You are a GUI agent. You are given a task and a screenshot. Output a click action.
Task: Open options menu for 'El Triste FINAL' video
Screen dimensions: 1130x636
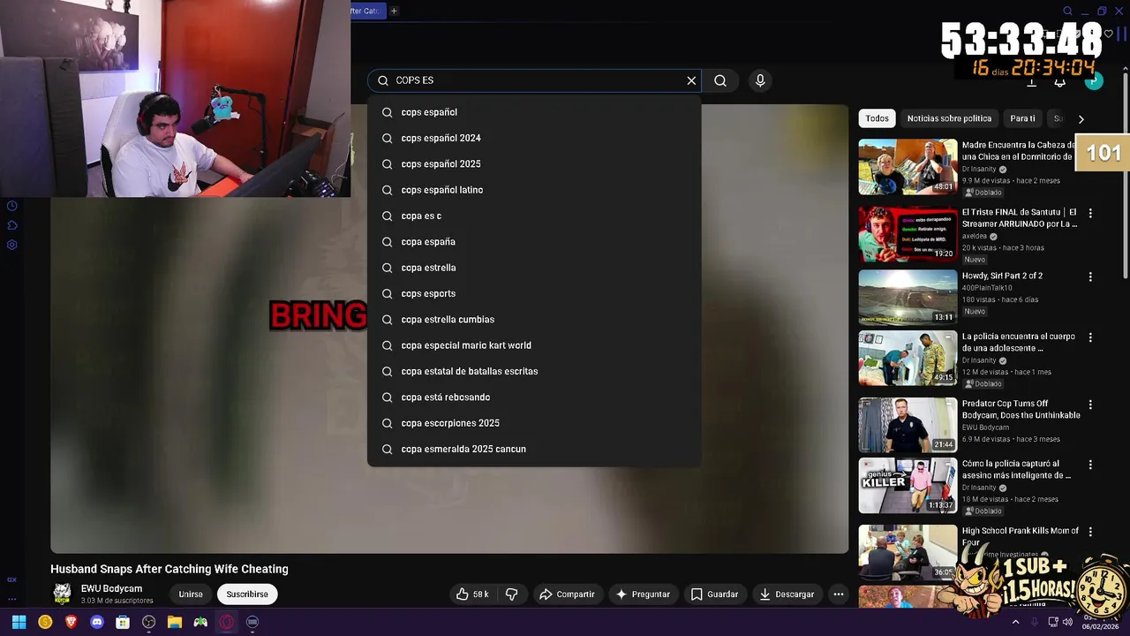coord(1090,213)
